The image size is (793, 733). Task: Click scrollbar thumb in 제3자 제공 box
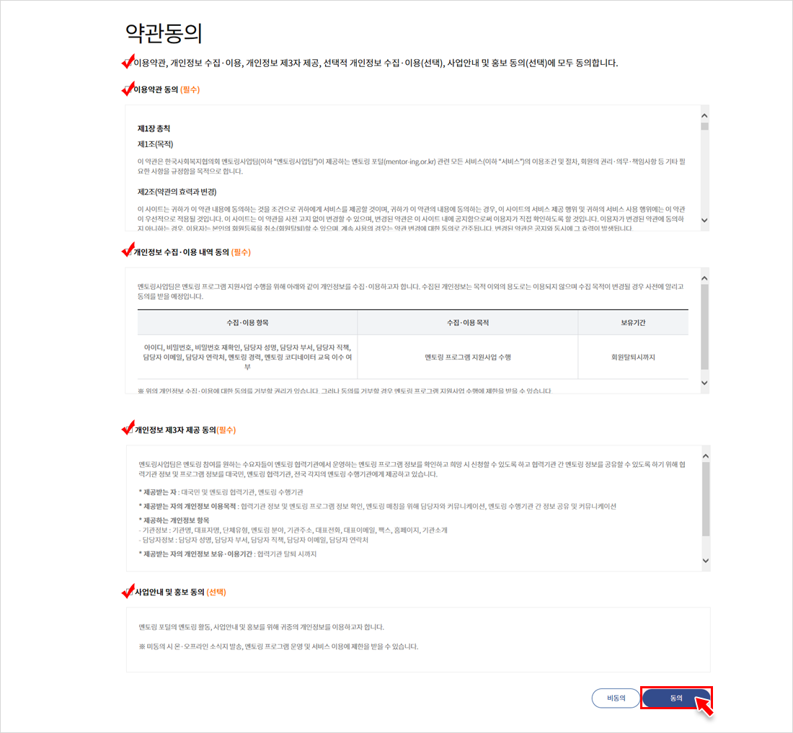706,499
